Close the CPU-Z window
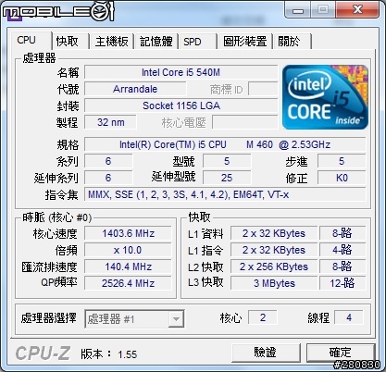386x372 pixels. (357, 10)
